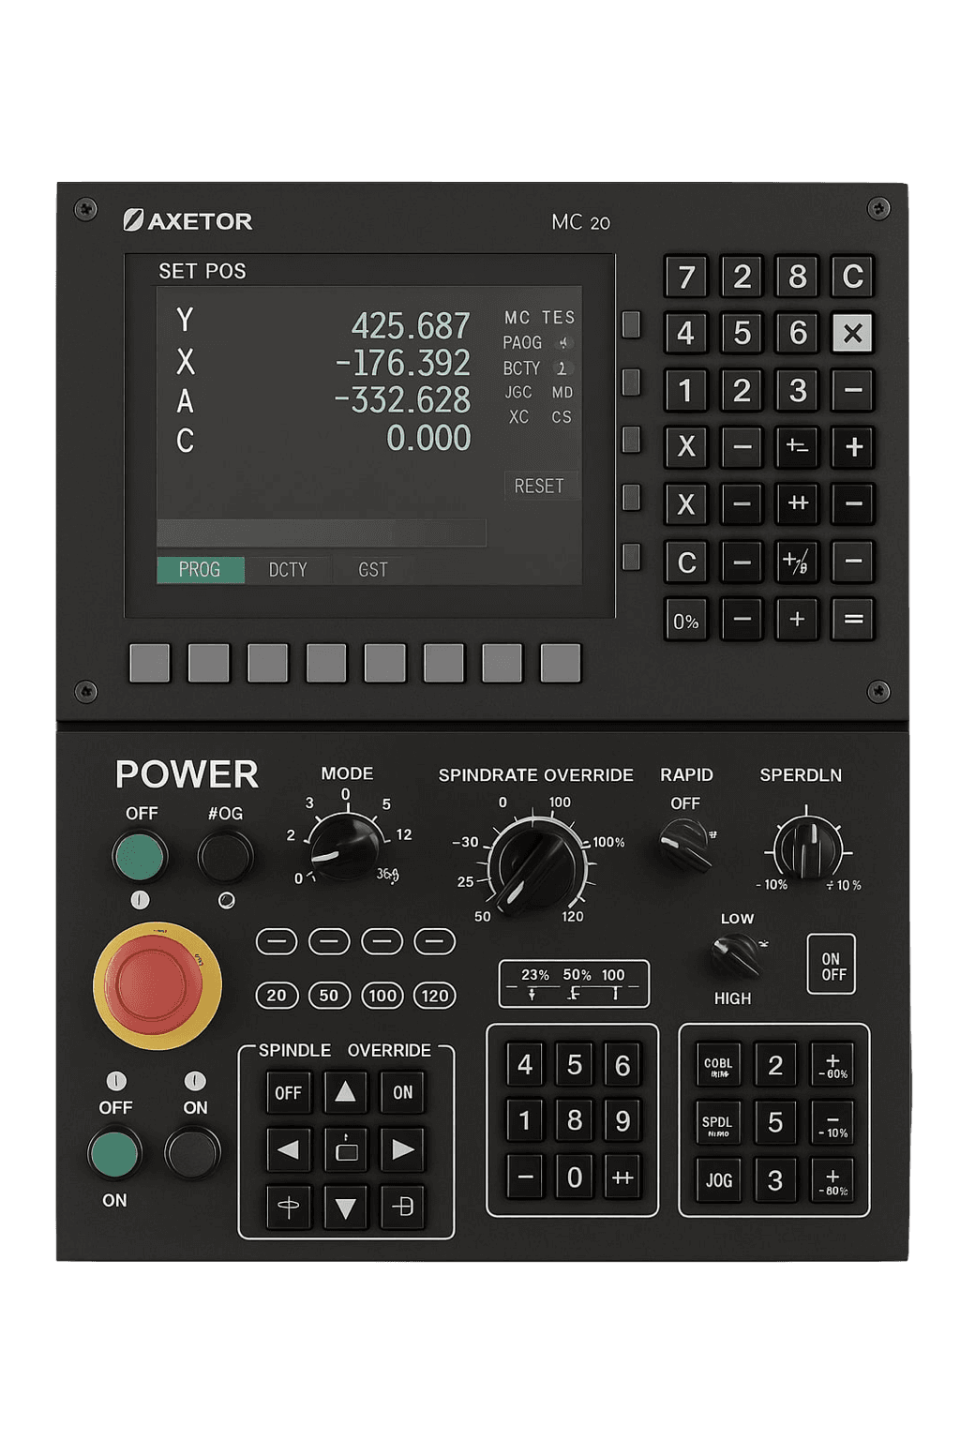Tap the plus key right of the +- key
960x1440 pixels.
(x=852, y=447)
